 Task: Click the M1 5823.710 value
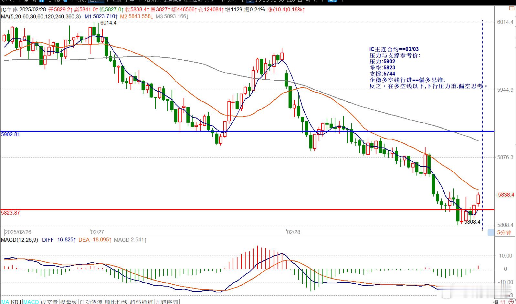[x=101, y=16]
